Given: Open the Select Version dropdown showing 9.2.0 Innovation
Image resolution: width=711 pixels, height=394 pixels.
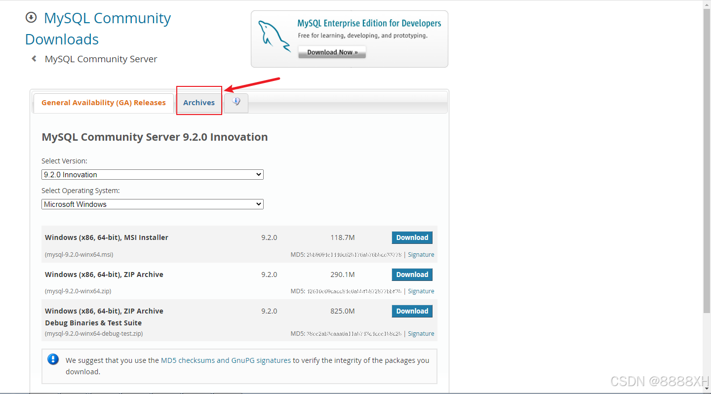Looking at the screenshot, I should coord(153,174).
